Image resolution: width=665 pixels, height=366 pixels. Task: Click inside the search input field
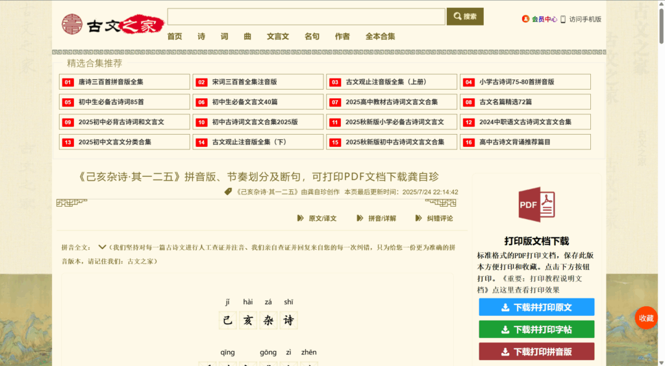(306, 17)
